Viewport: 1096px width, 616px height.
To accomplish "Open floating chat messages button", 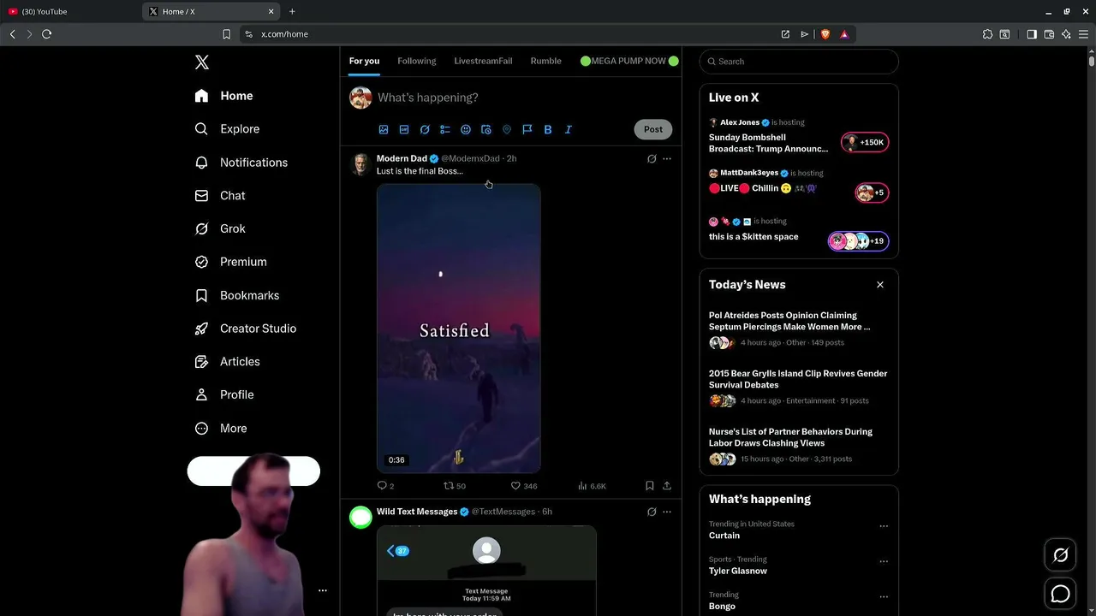I will click(x=1060, y=594).
